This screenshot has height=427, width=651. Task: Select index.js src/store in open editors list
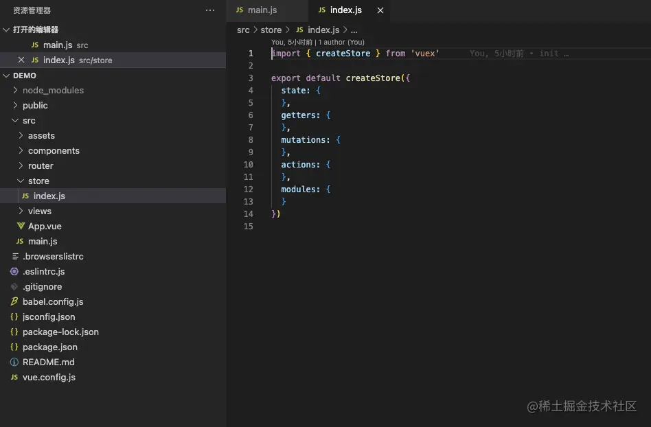(113, 60)
